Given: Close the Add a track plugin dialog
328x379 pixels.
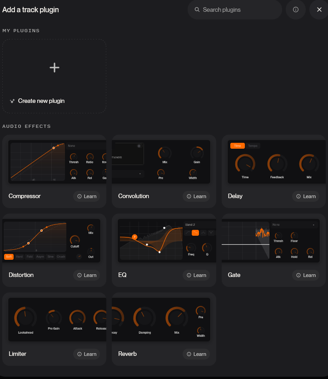Looking at the screenshot, I should point(319,10).
